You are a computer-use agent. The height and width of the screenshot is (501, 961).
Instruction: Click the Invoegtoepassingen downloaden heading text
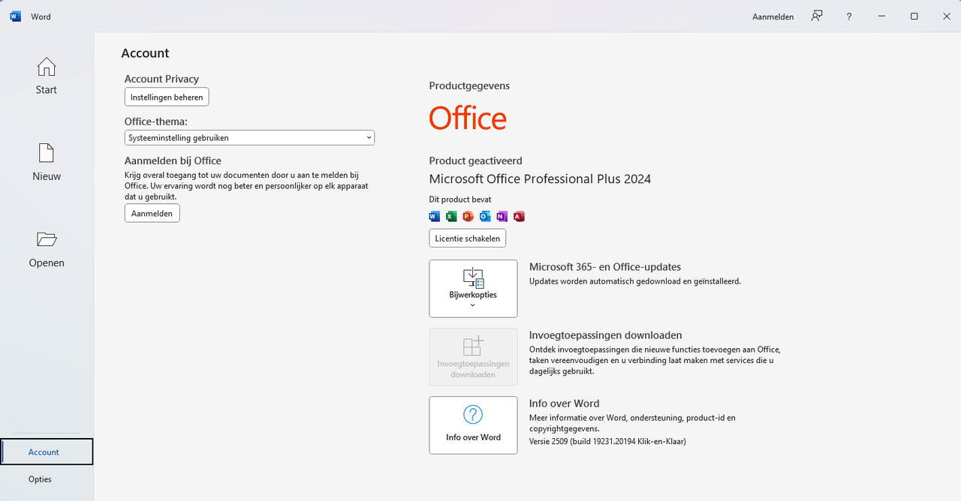(x=605, y=335)
